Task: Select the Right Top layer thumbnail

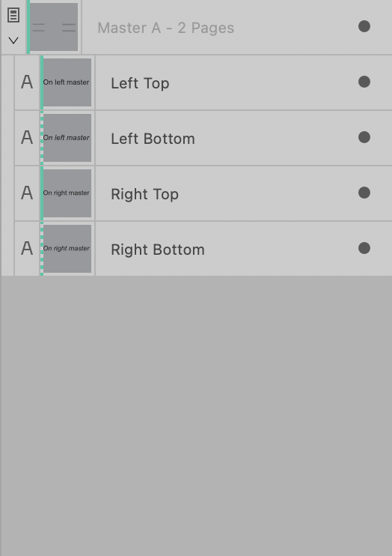Action: pos(67,193)
